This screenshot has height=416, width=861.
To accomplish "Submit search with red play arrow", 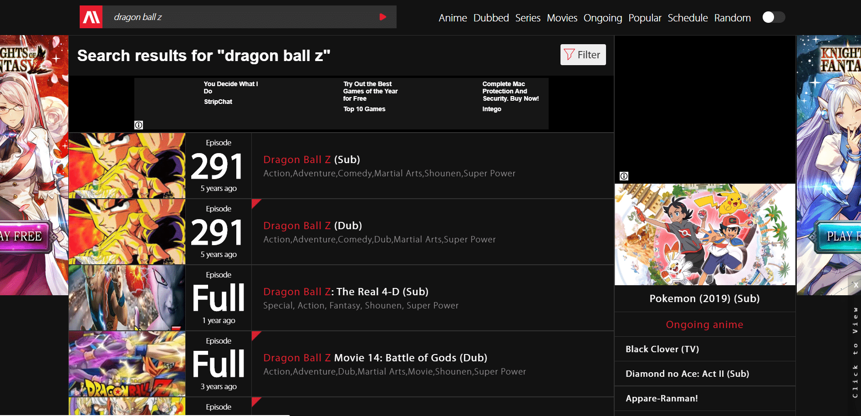I will coord(383,17).
